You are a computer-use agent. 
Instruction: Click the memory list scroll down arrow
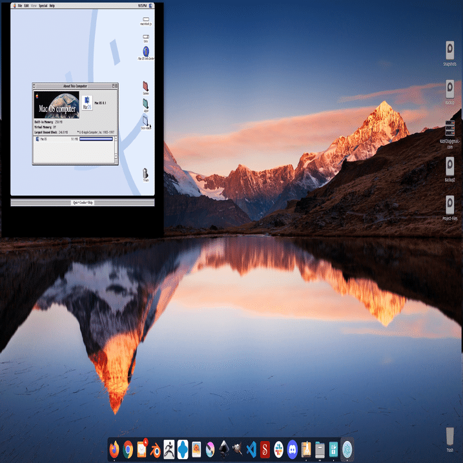click(x=116, y=156)
